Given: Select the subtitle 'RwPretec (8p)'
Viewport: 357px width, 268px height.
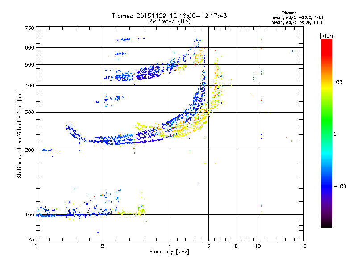Looking at the screenshot, I should [169, 21].
